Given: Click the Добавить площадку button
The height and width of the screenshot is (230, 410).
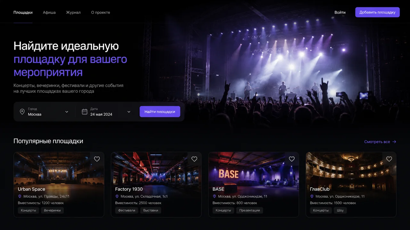Looking at the screenshot, I should pos(377,12).
